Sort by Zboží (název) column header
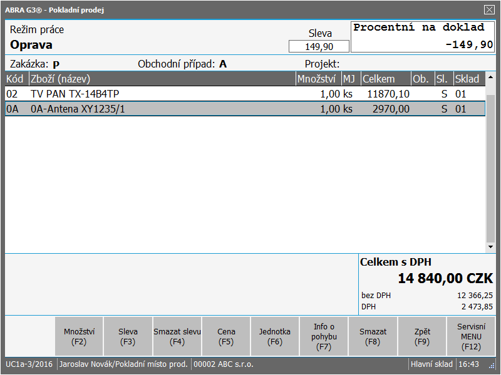 coord(162,79)
